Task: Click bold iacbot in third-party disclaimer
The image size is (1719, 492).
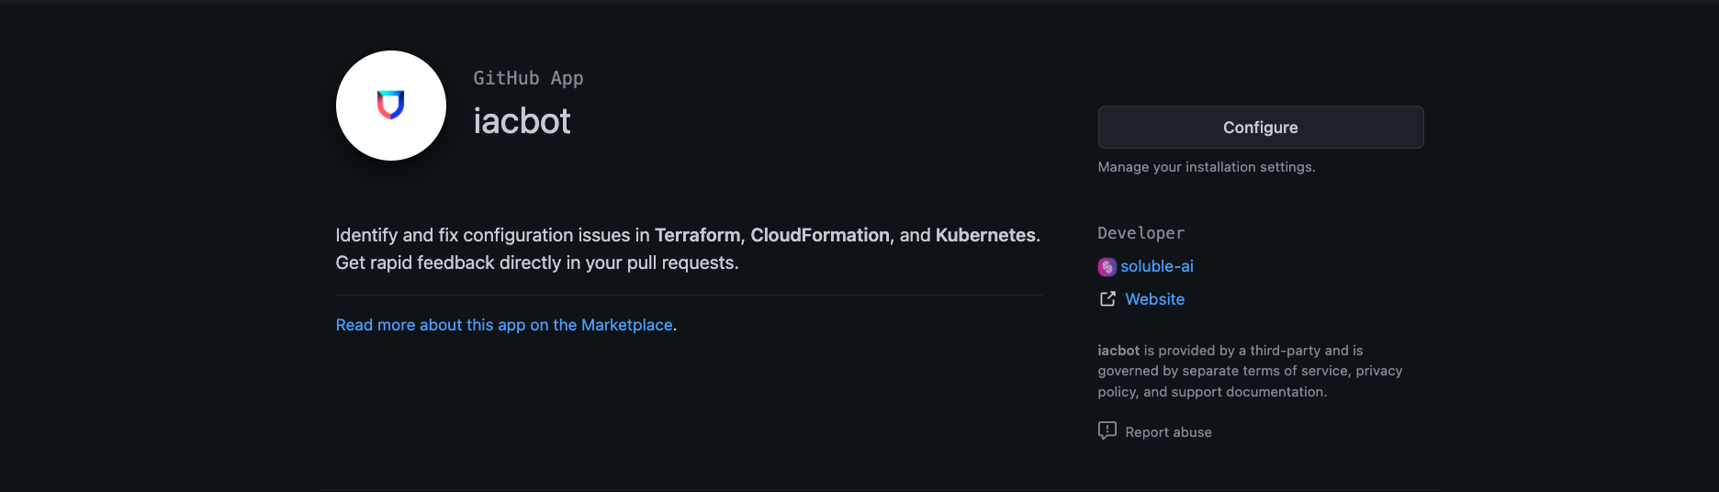Action: [1118, 351]
